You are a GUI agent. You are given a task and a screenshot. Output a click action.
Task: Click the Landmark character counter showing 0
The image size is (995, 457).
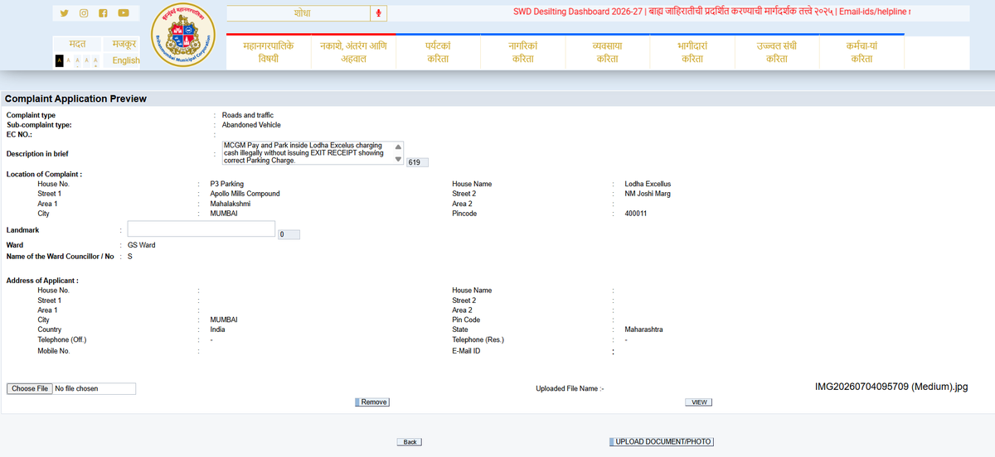tap(289, 235)
